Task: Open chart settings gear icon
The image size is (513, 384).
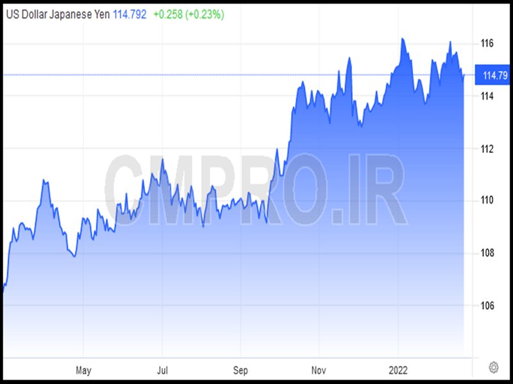Action: click(x=493, y=367)
